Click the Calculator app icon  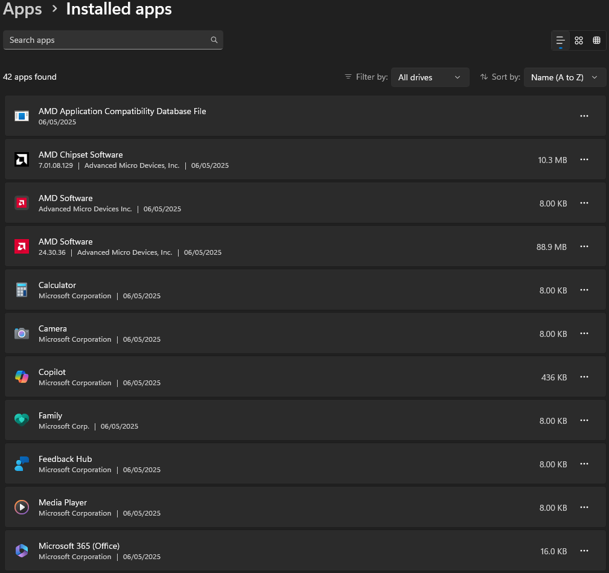pos(22,290)
